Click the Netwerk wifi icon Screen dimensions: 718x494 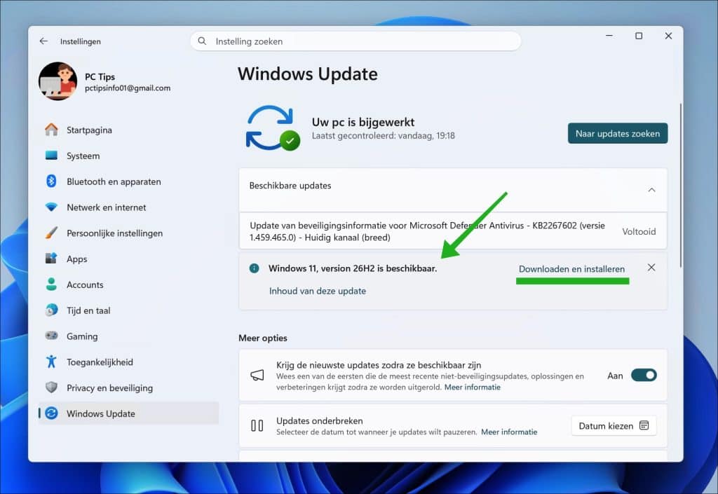point(51,207)
